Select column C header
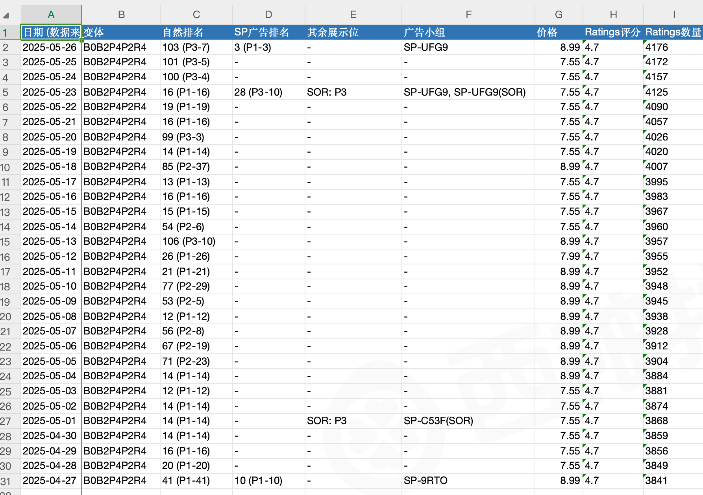The width and height of the screenshot is (703, 495). click(196, 15)
